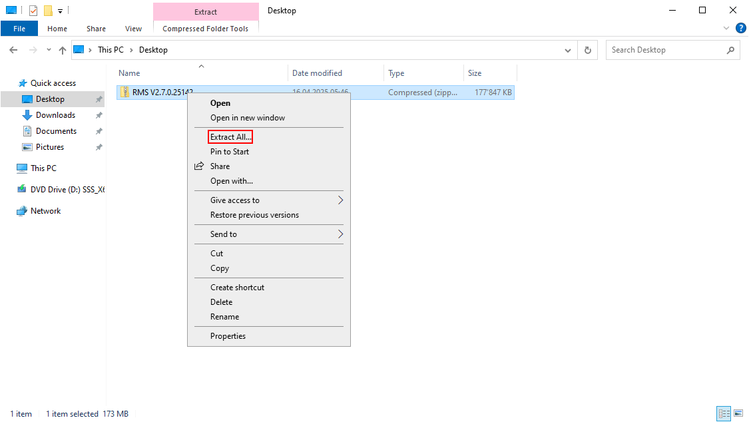Sort by the Type column header

click(423, 73)
